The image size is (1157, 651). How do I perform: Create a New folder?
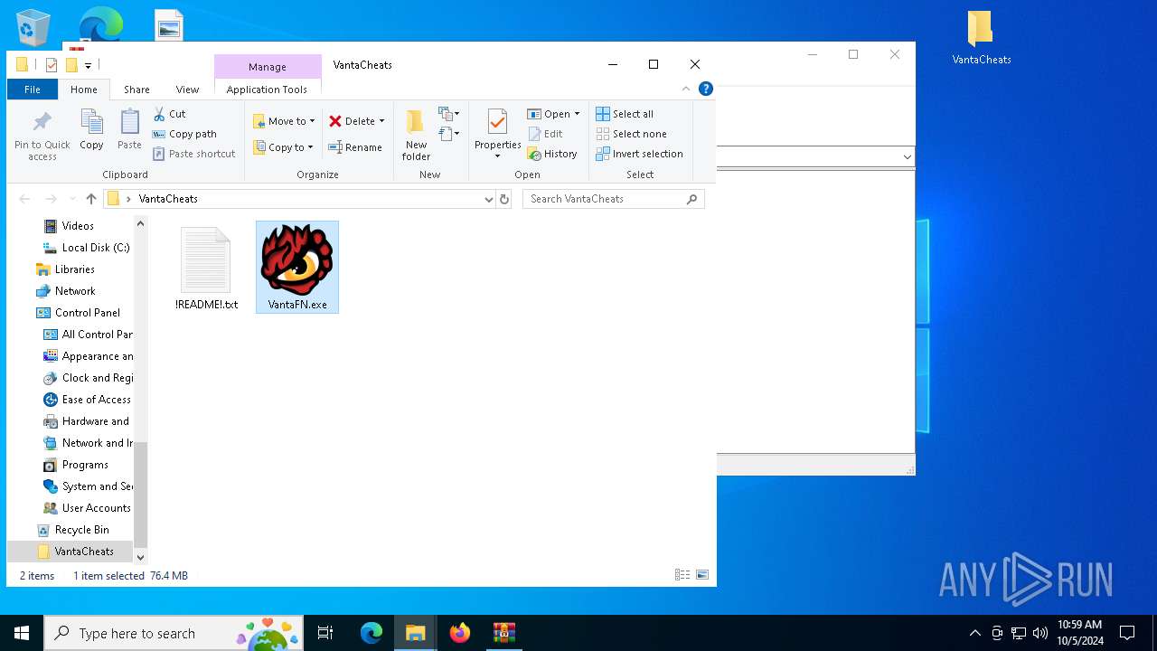[416, 136]
